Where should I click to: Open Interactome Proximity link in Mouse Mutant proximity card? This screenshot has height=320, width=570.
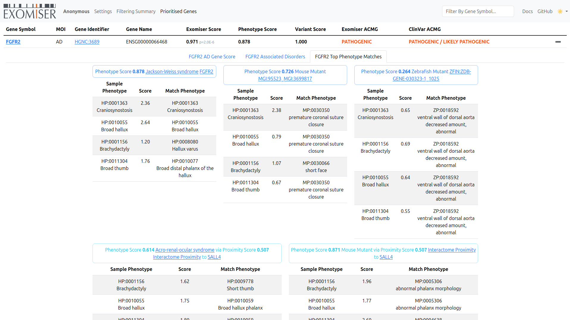(x=452, y=250)
